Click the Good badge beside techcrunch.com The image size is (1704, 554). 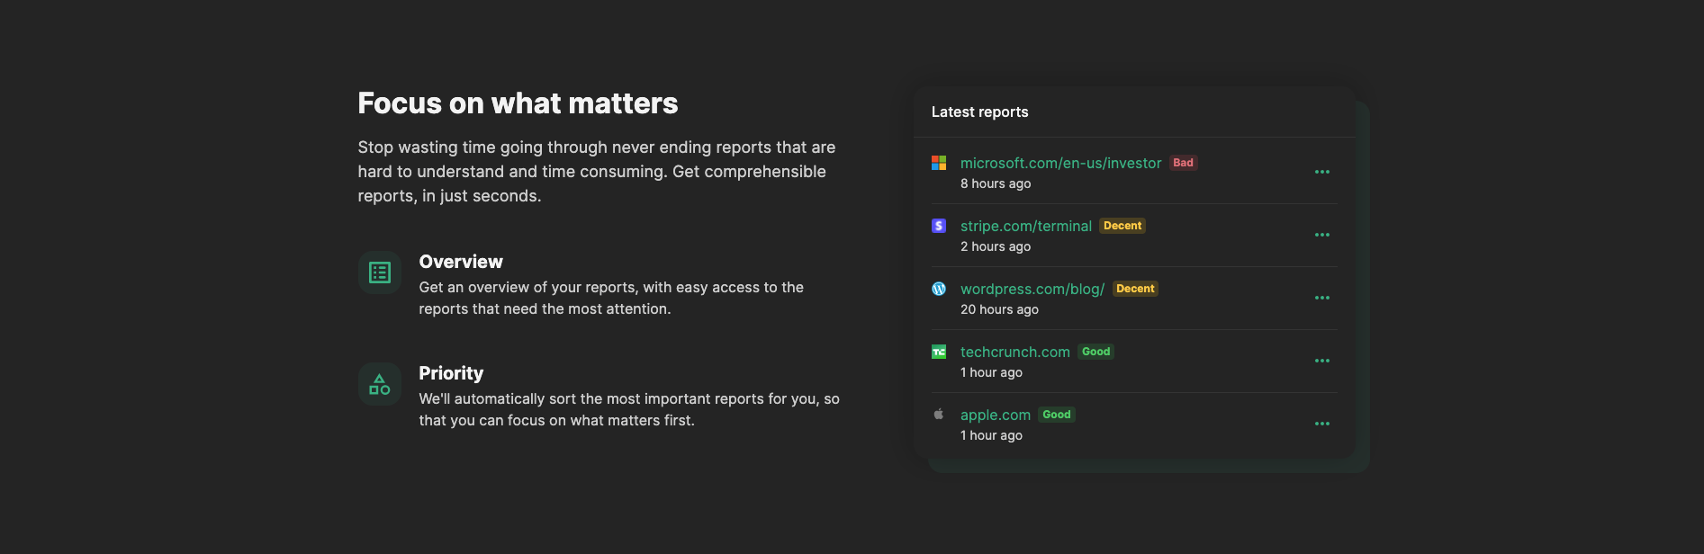pos(1095,352)
